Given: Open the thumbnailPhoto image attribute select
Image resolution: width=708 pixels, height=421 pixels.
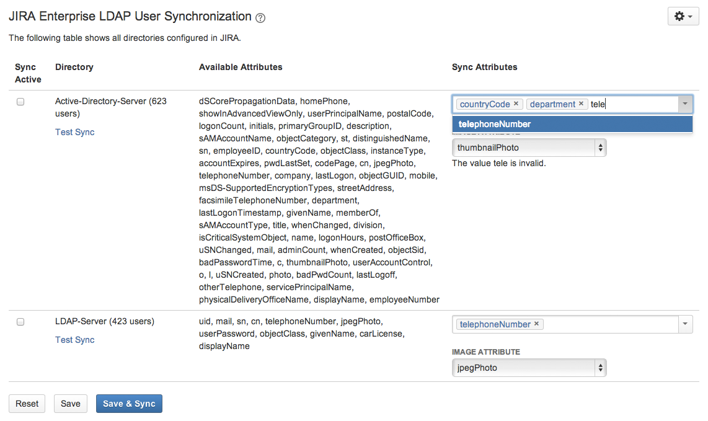Looking at the screenshot, I should point(529,148).
